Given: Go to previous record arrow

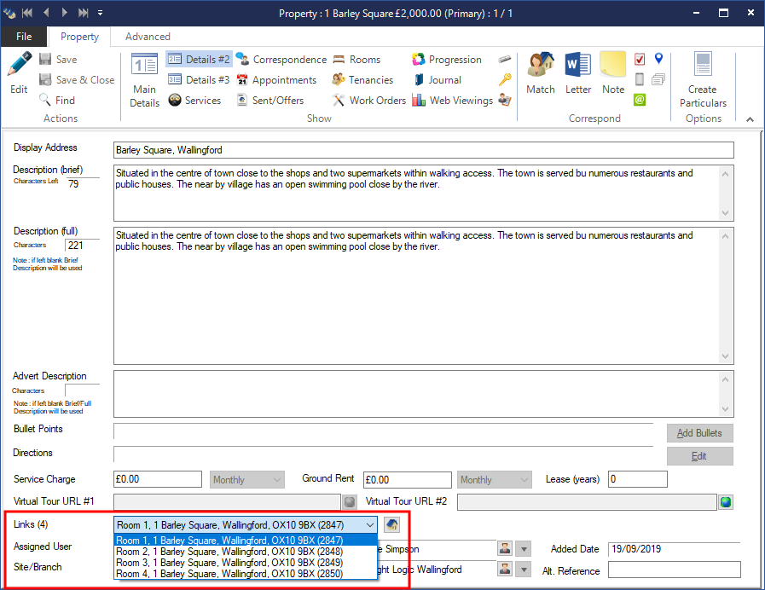Looking at the screenshot, I should (46, 13).
